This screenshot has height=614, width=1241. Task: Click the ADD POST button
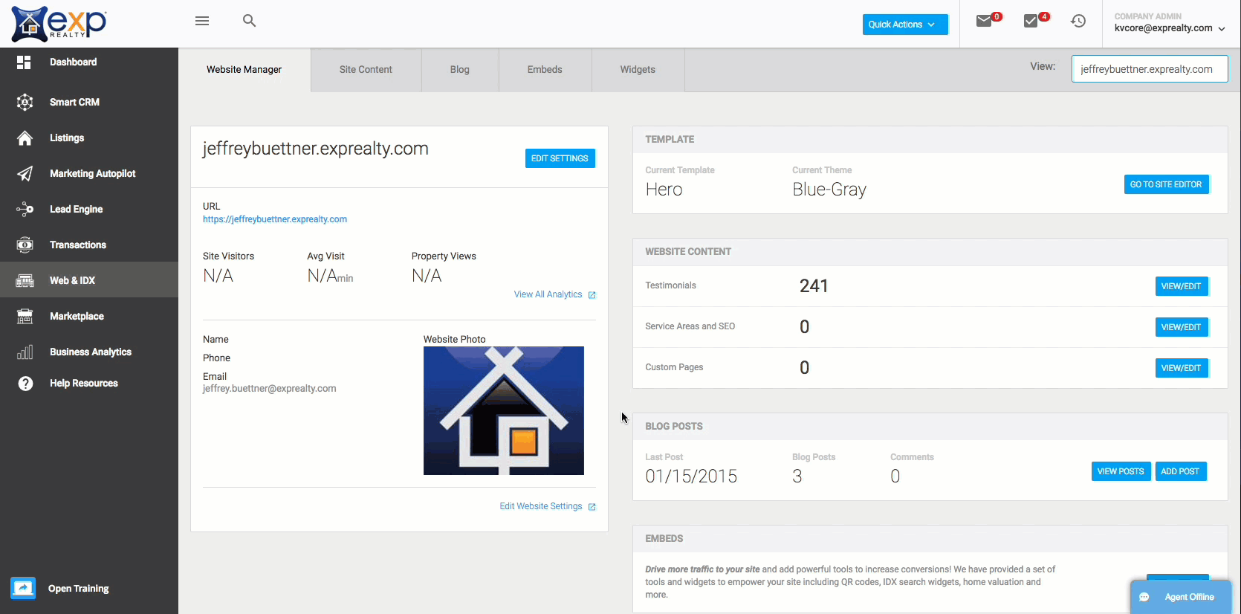(1180, 471)
